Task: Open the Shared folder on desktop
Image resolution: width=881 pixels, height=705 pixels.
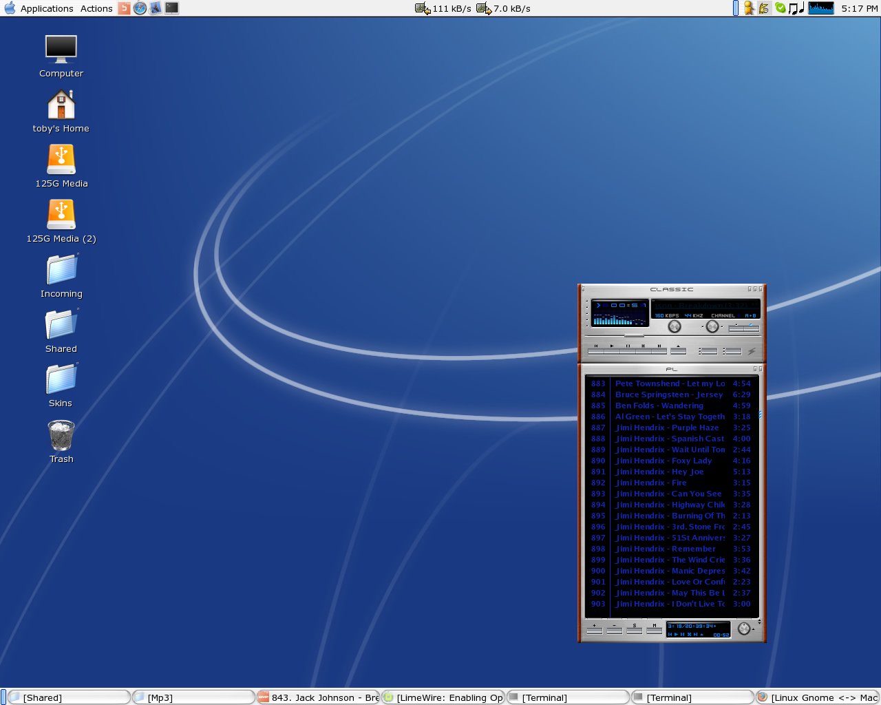Action: tap(61, 332)
